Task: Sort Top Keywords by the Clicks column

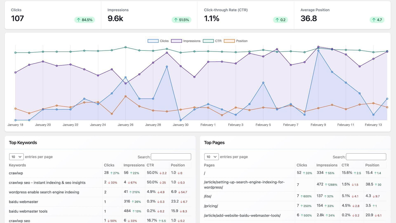Action: 109,165
